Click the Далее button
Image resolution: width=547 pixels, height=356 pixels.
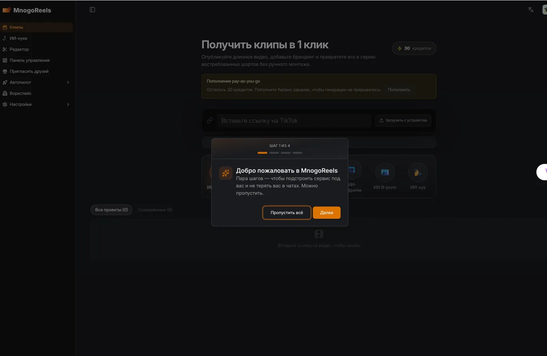[x=327, y=212]
